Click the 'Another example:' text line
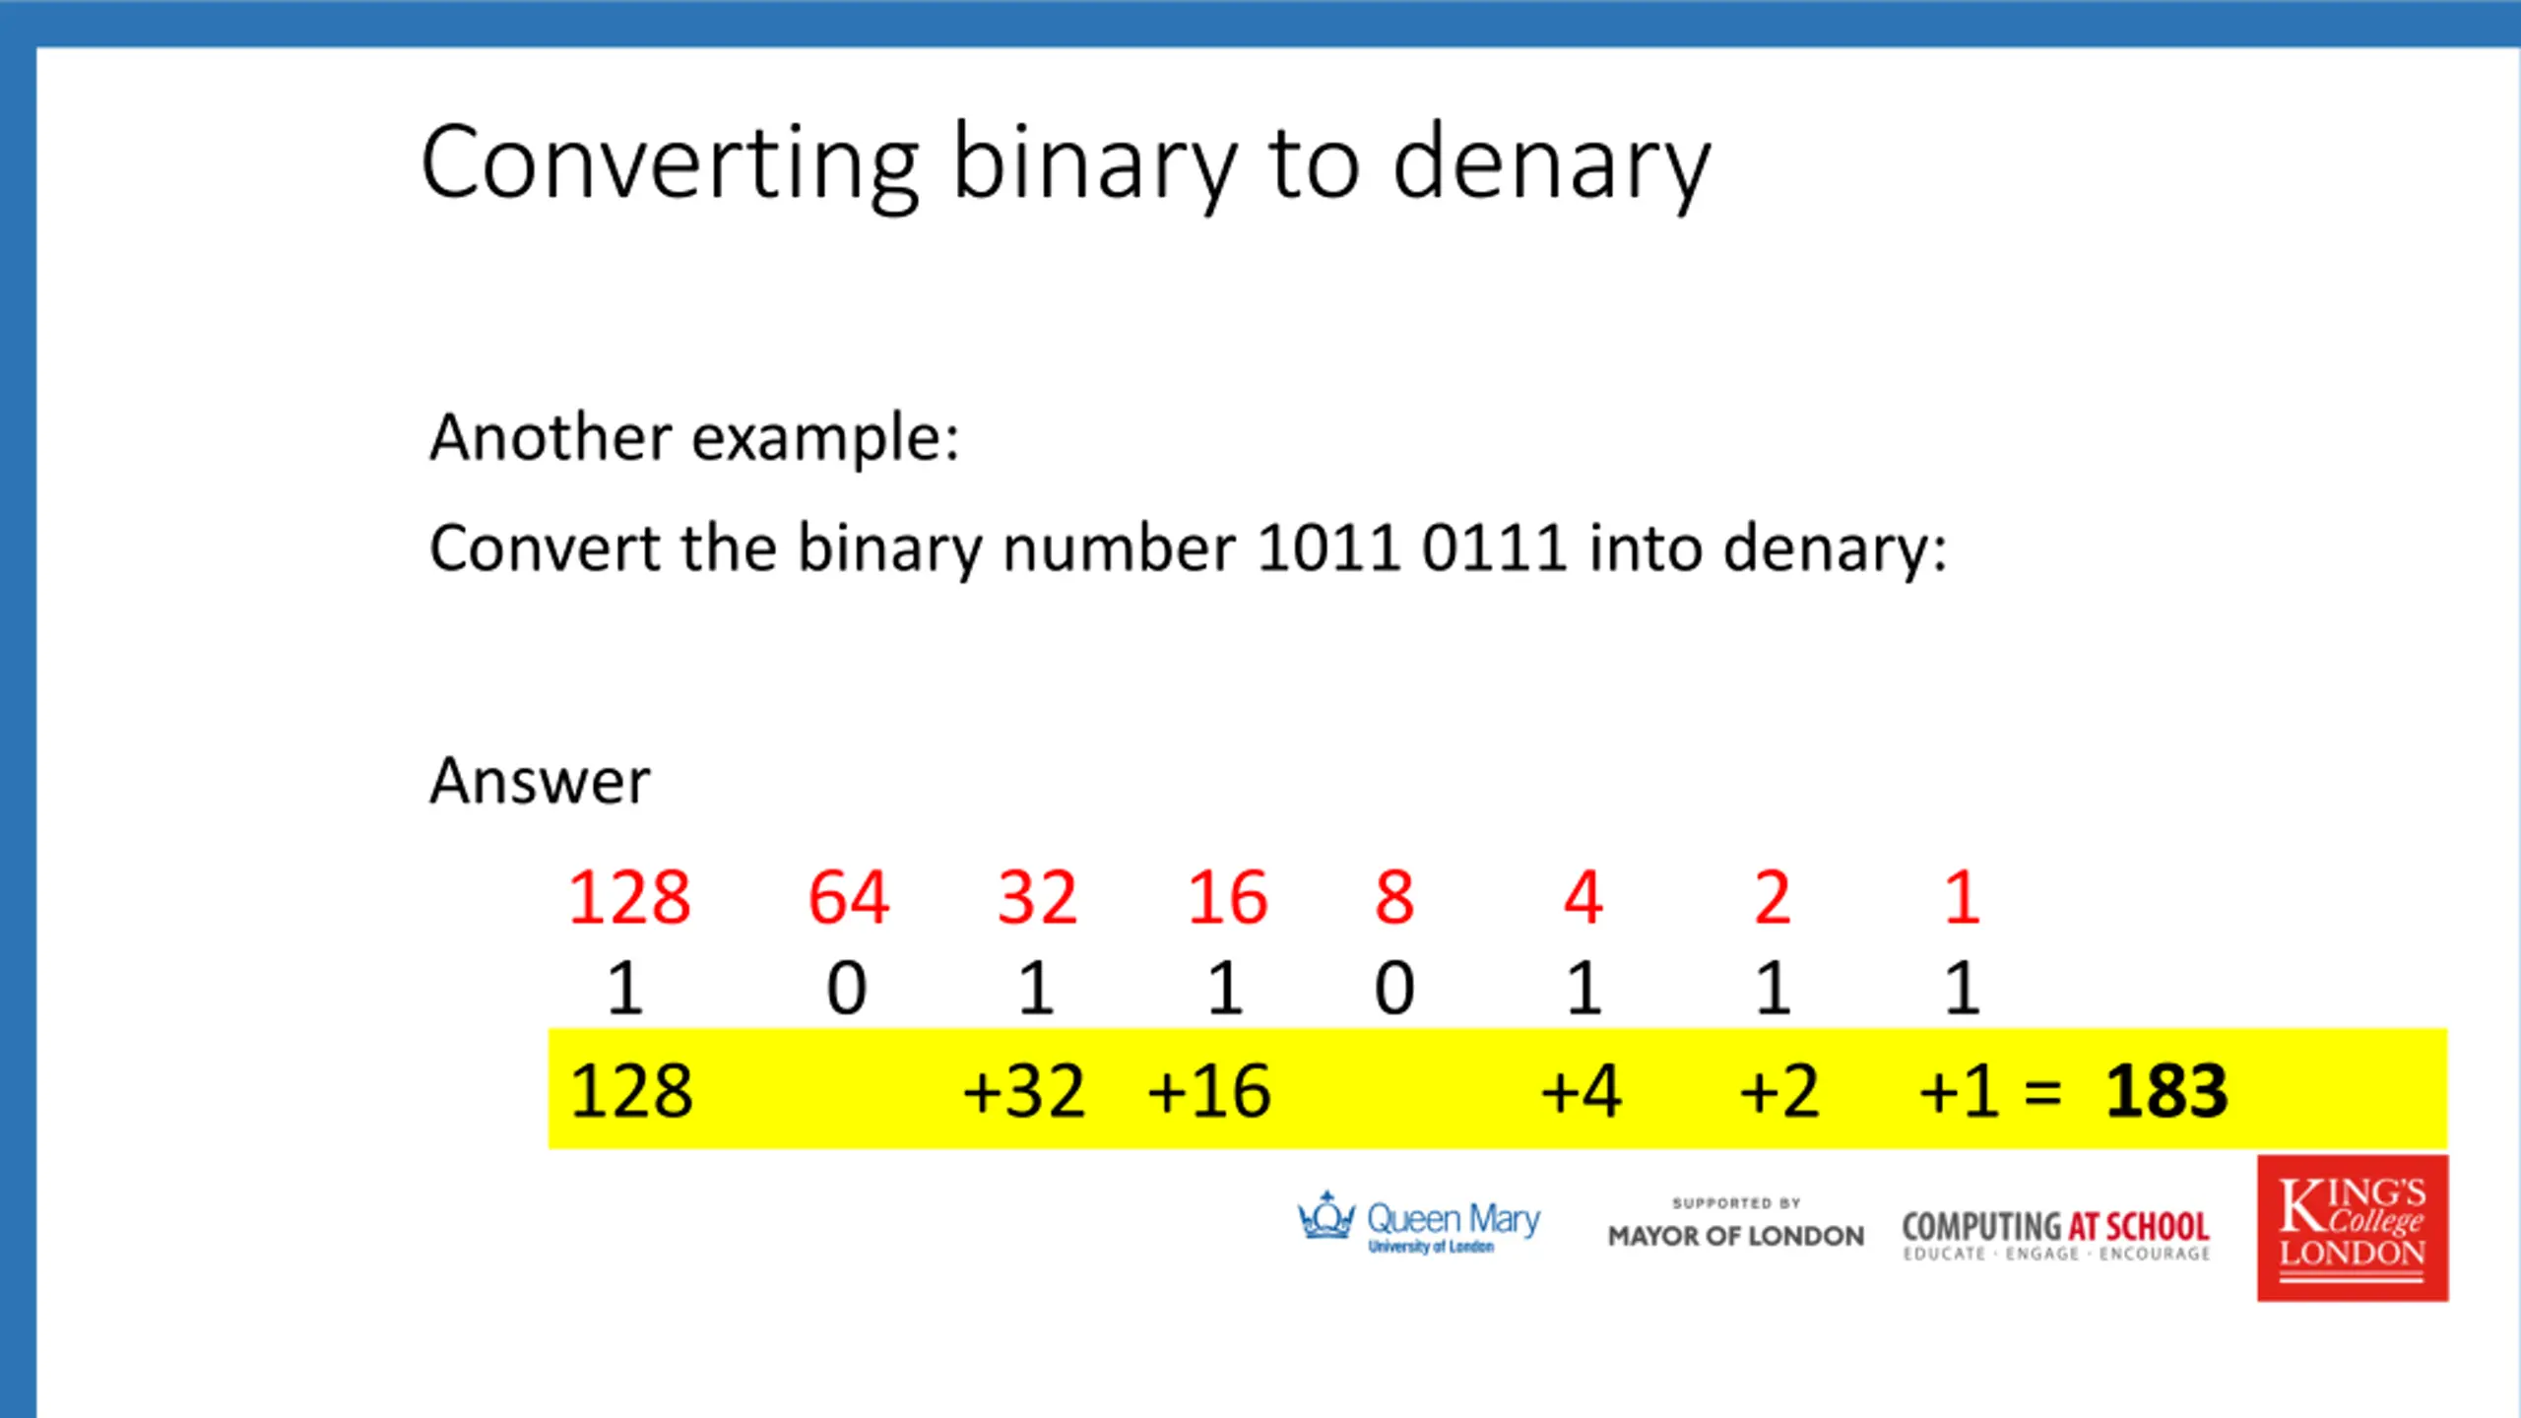The width and height of the screenshot is (2521, 1418). pos(694,437)
